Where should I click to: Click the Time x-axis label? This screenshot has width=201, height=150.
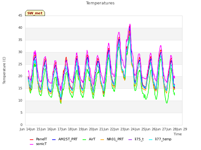pos(178,134)
